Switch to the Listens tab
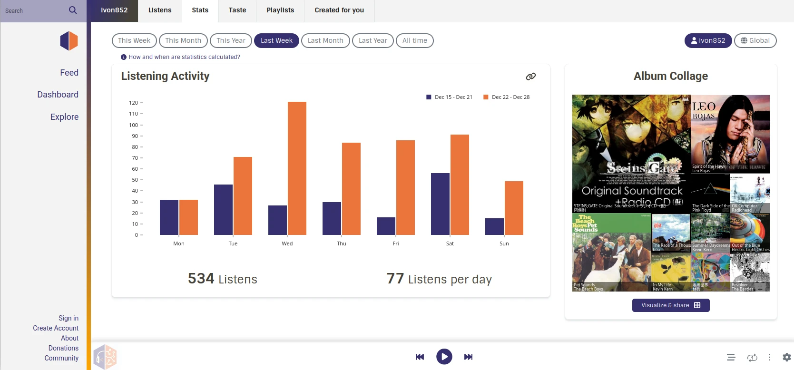The image size is (794, 370). point(160,10)
